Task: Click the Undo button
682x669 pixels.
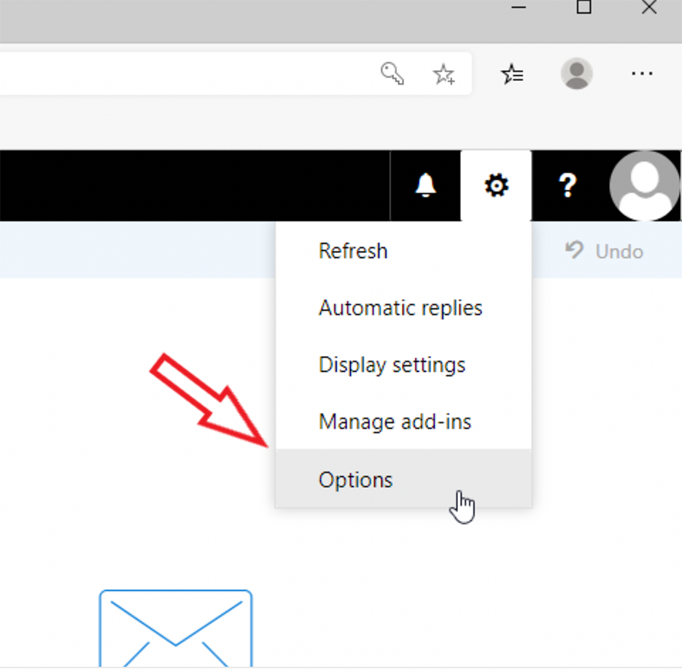Action: [605, 252]
